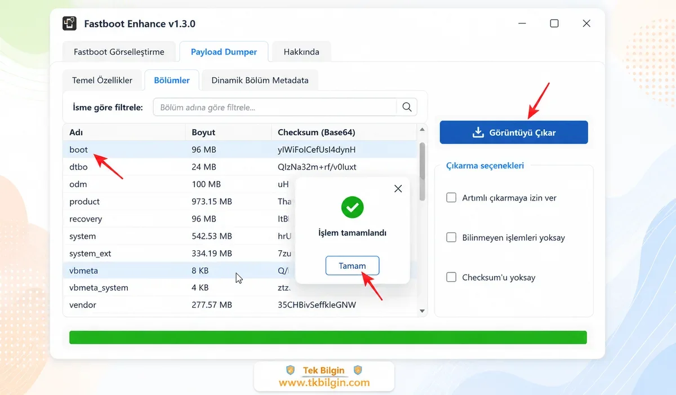The height and width of the screenshot is (395, 676).
Task: Click the 277.57 MB size cell
Action: click(x=212, y=305)
